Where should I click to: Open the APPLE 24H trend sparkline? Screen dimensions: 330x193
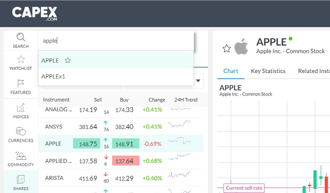179,140
